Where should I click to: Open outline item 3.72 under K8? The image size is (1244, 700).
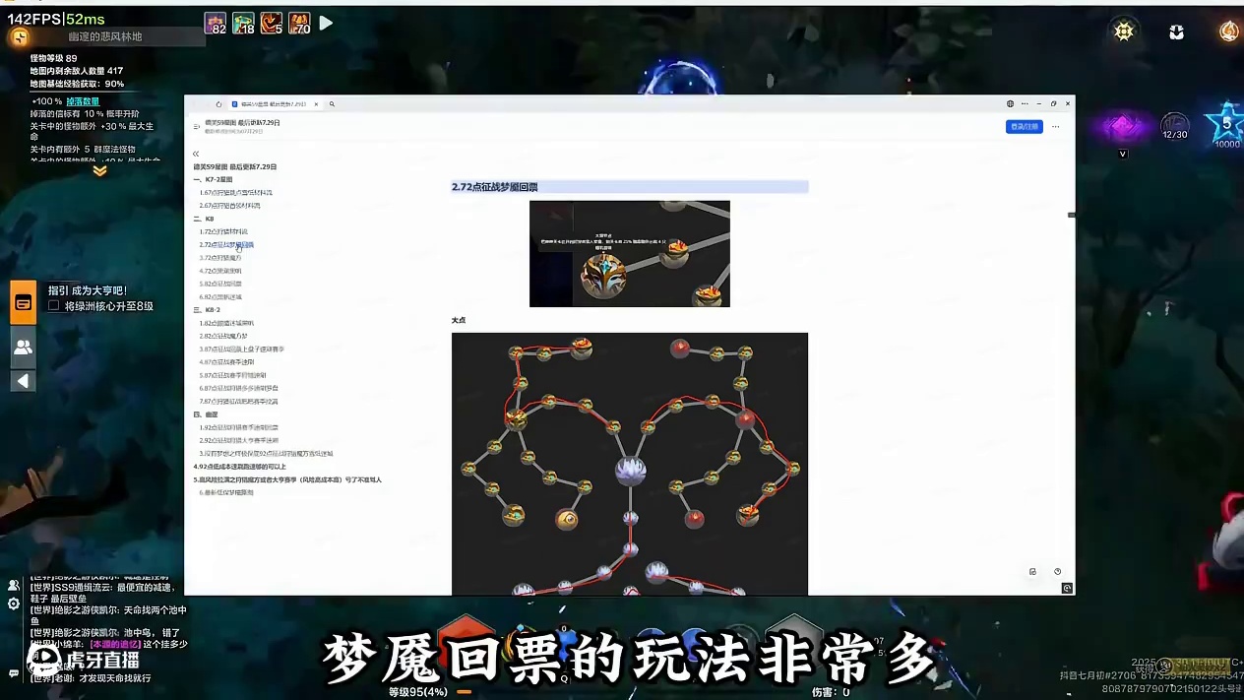[220, 257]
